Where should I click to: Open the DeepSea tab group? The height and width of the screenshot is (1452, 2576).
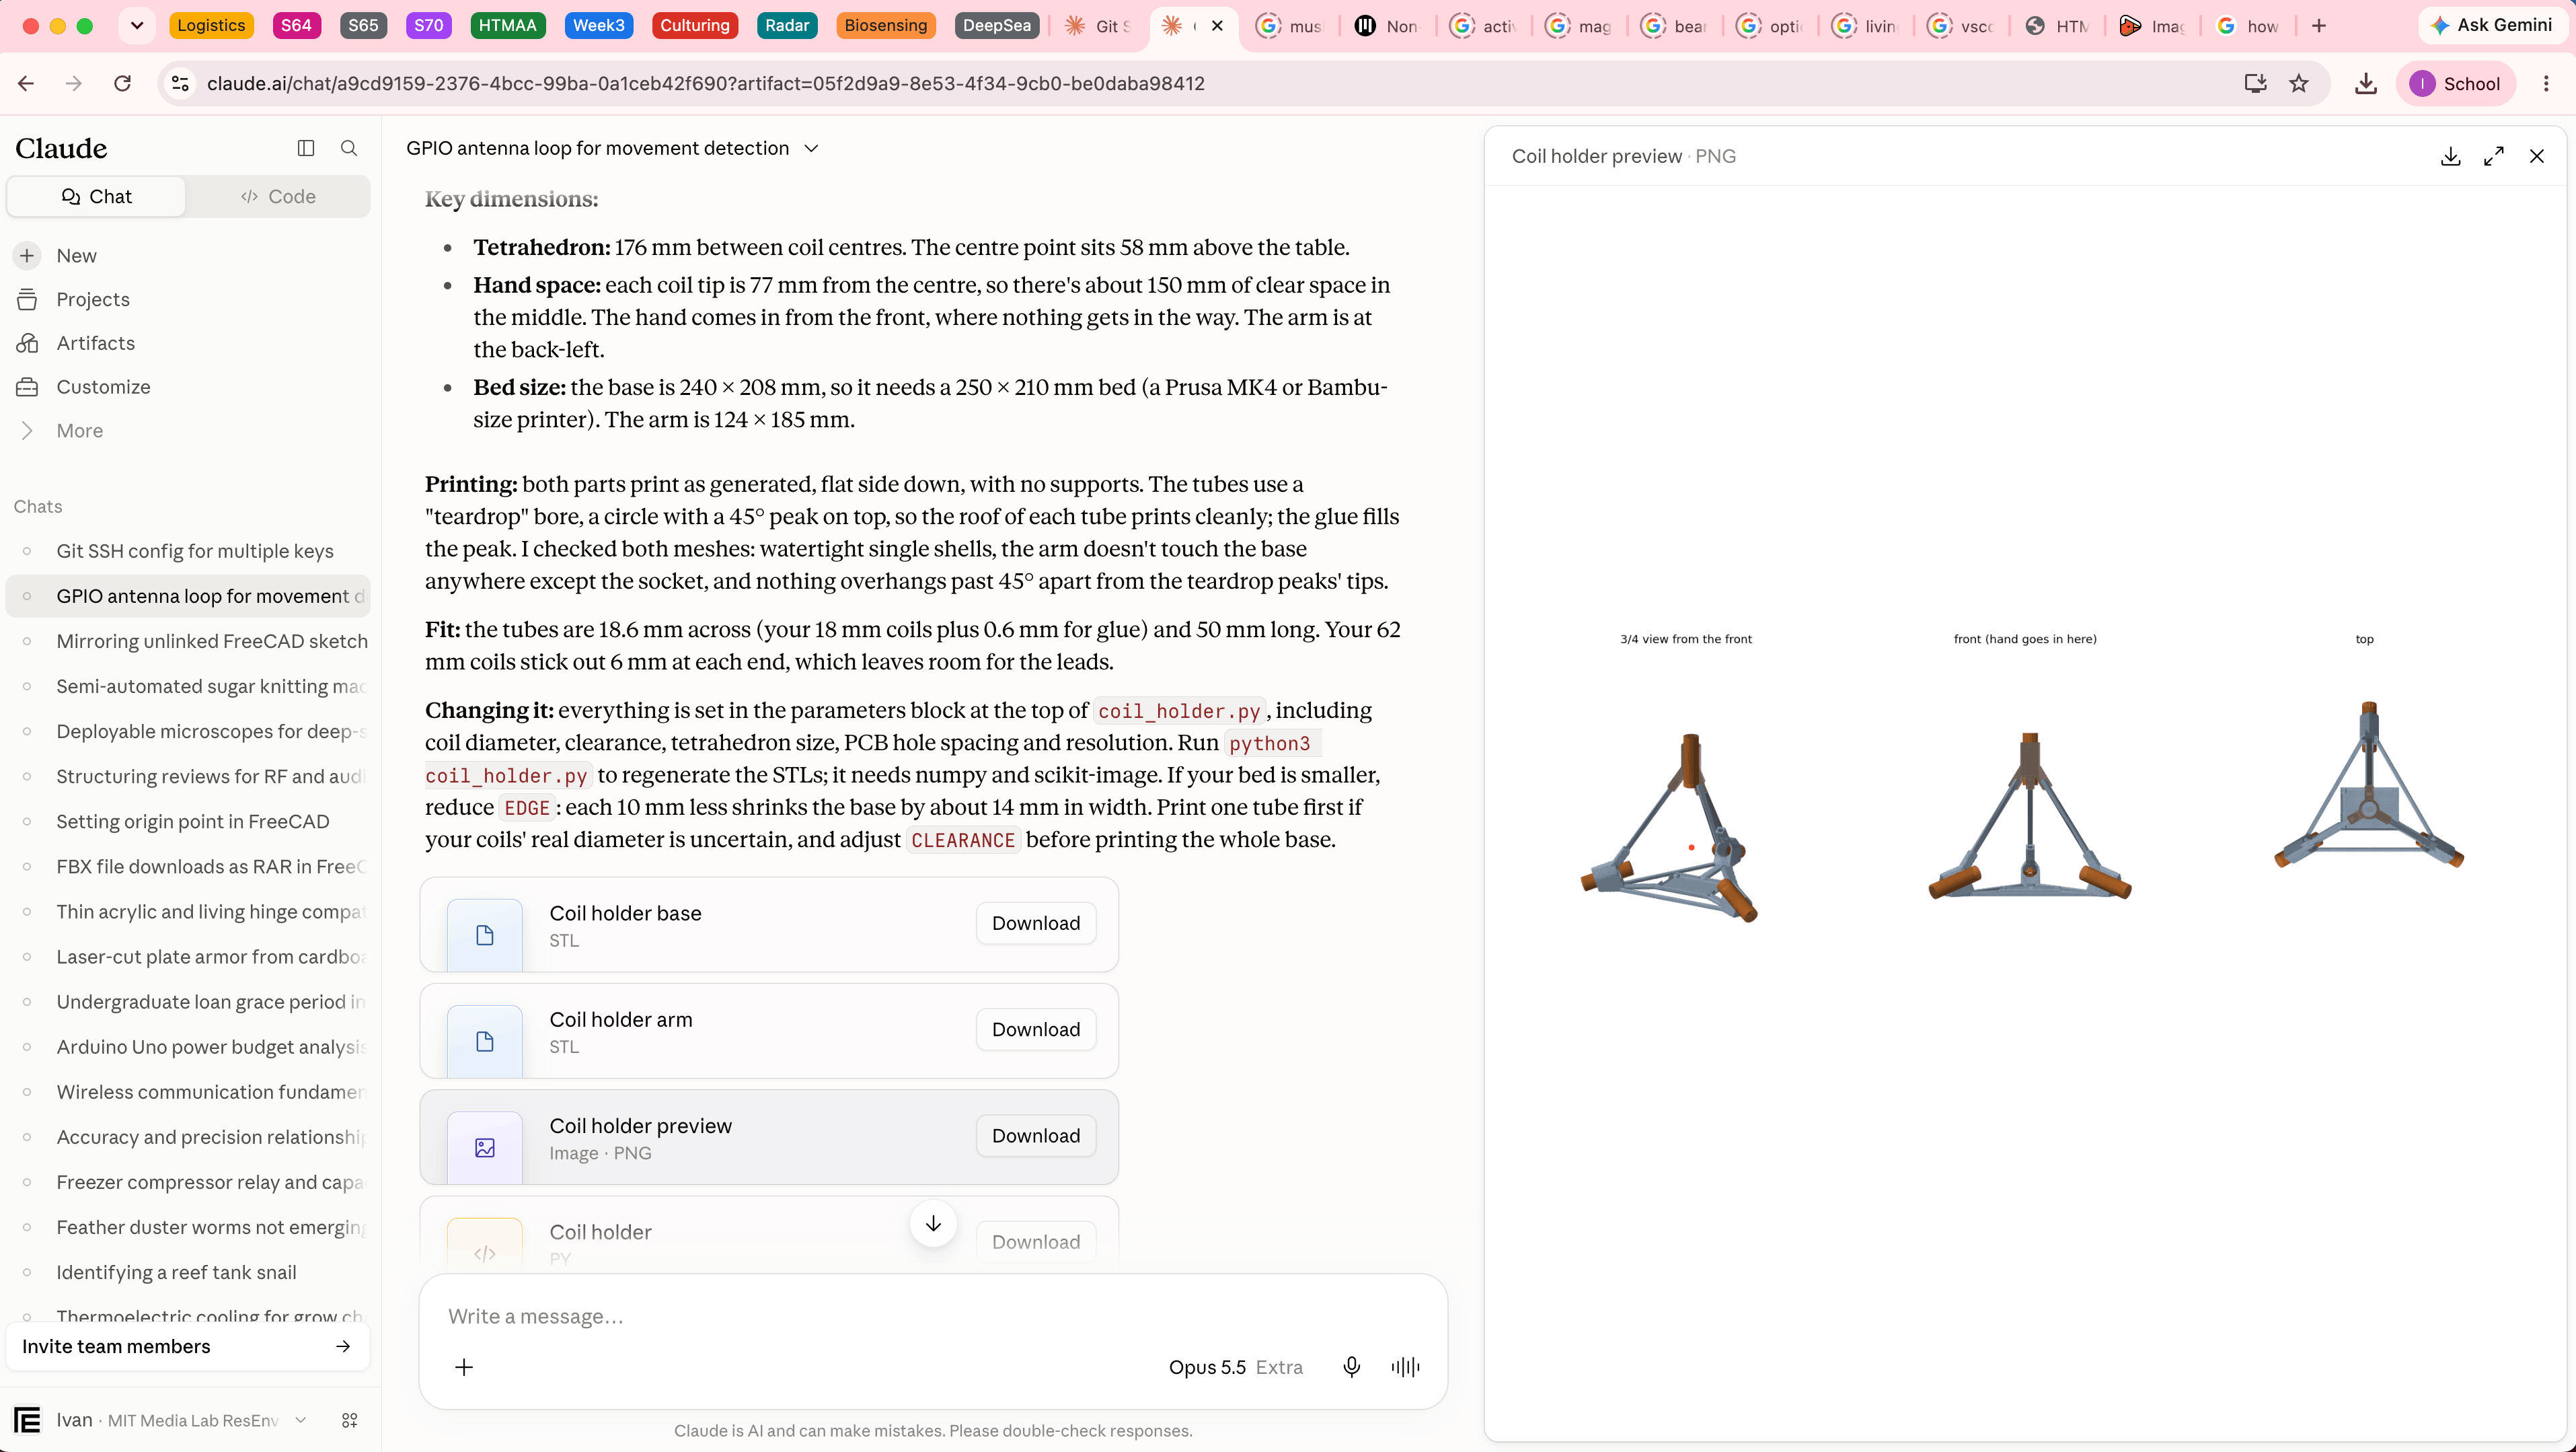pos(996,26)
